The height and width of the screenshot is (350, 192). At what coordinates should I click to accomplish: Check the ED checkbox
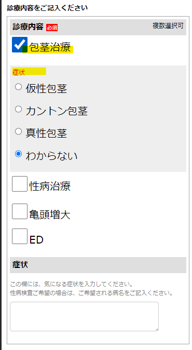tap(20, 236)
